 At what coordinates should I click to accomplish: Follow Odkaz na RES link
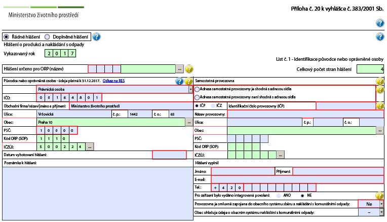click(113, 81)
